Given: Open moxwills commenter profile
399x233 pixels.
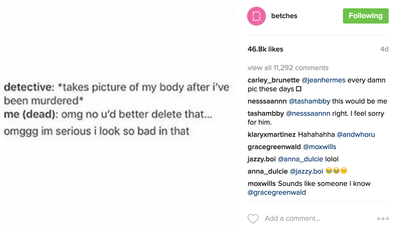Looking at the screenshot, I should click(x=261, y=184).
